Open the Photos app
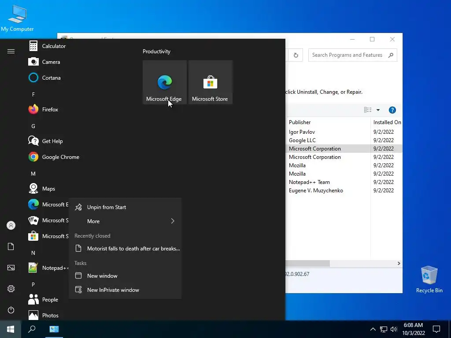 pyautogui.click(x=44, y=315)
